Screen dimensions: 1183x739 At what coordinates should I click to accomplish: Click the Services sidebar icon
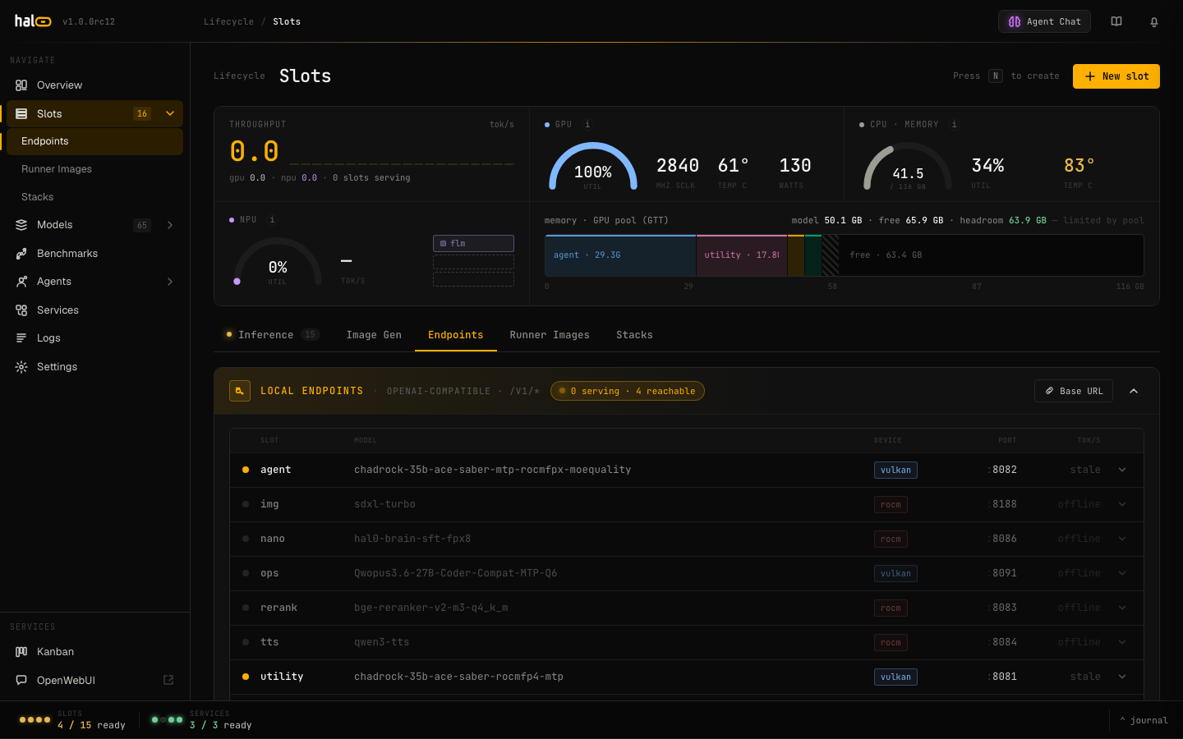click(x=21, y=310)
